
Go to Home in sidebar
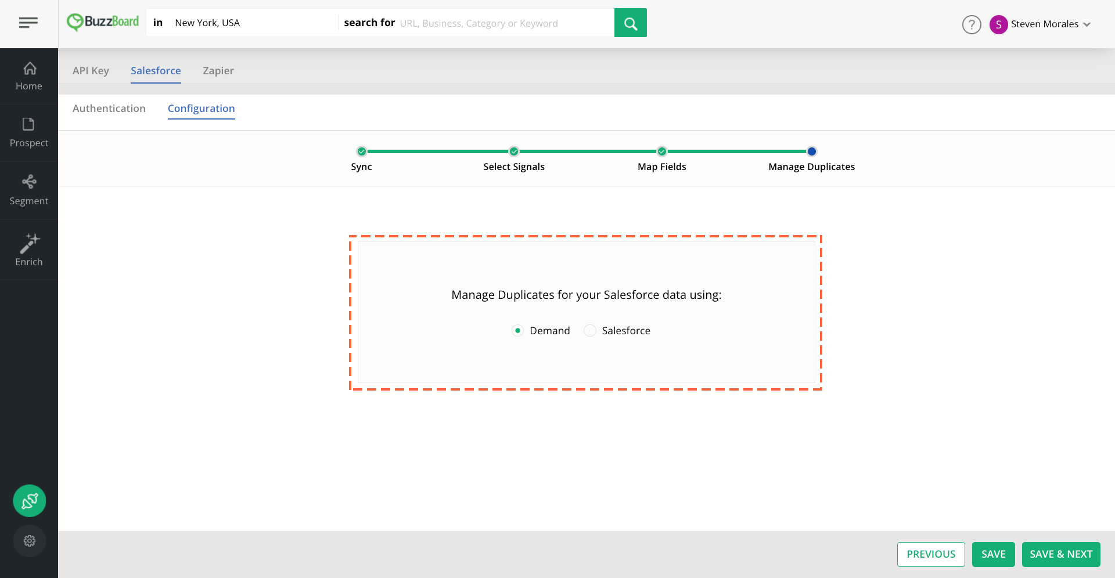[29, 76]
